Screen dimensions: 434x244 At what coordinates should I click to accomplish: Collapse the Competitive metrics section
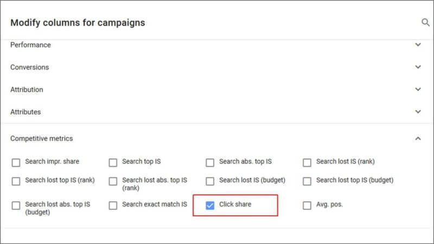point(418,139)
